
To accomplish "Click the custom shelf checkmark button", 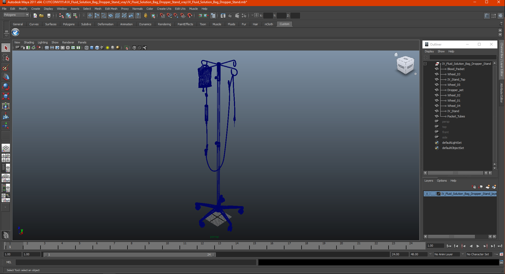I will pyautogui.click(x=16, y=32).
